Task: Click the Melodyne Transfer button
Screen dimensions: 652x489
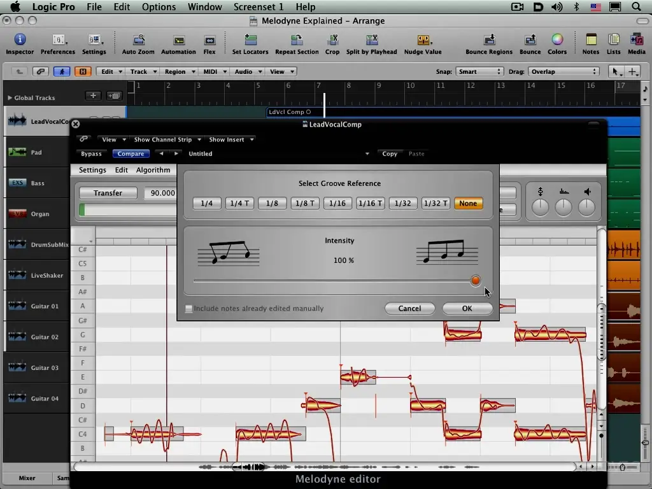Action: 108,193
